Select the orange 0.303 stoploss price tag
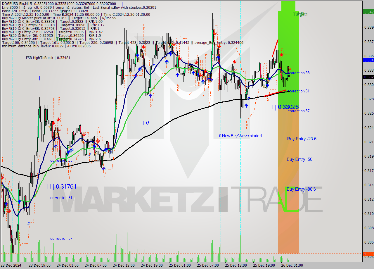The height and width of the screenshot is (269, 374). point(368,254)
